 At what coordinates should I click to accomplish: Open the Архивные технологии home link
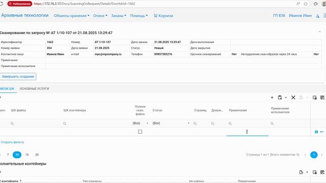coord(24,15)
